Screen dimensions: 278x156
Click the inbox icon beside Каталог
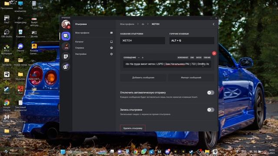[x=111, y=42]
